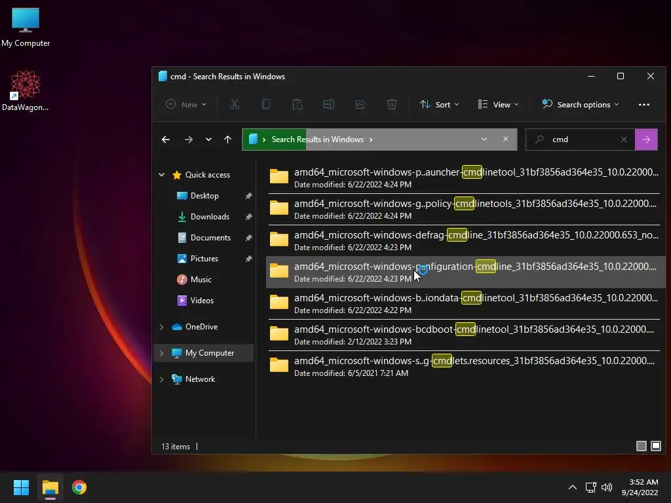Click the Cut scissors icon in toolbar
Viewport: 671px width, 503px height.
coord(235,104)
